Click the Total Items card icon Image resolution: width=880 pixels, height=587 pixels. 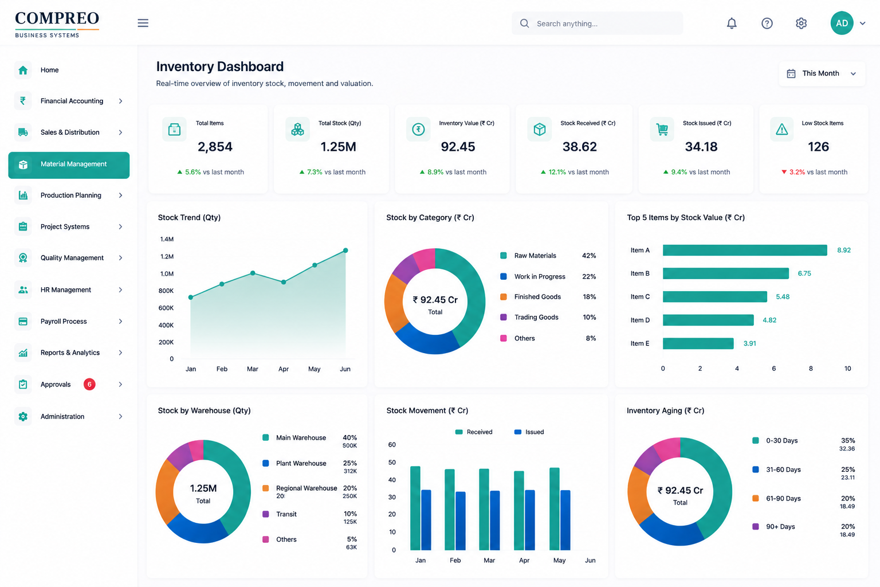[x=175, y=130]
